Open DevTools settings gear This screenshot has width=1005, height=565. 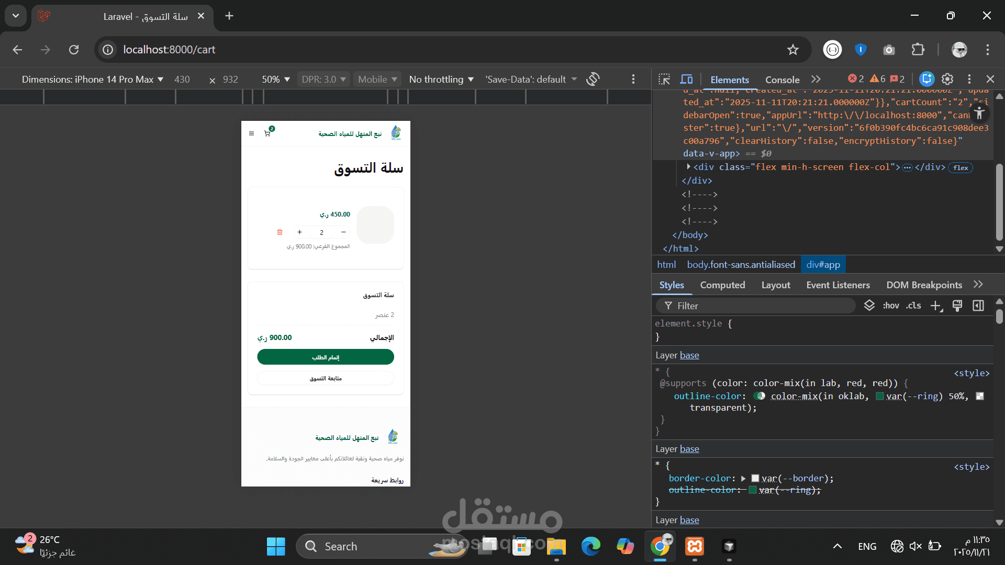pyautogui.click(x=947, y=79)
